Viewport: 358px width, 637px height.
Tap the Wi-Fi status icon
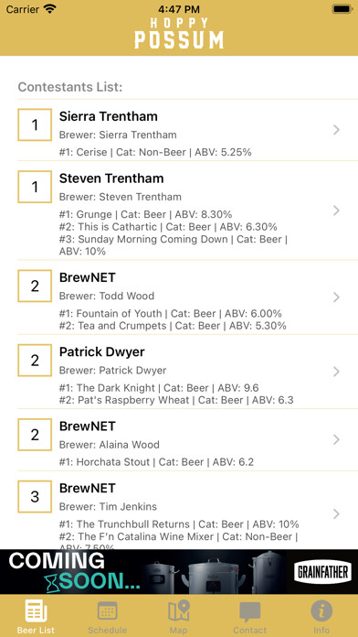click(x=50, y=9)
